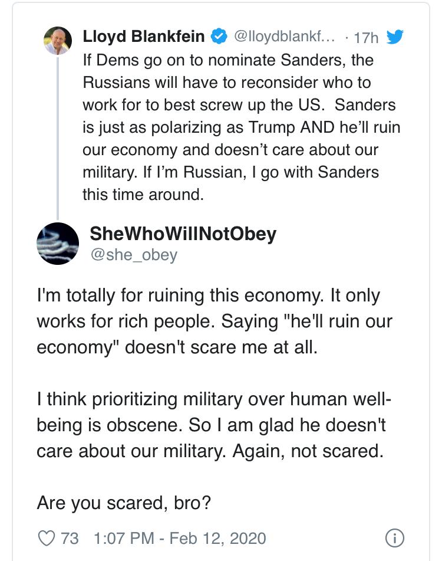Click the Twitter bird logo icon
This screenshot has height=561, width=442.
[394, 37]
